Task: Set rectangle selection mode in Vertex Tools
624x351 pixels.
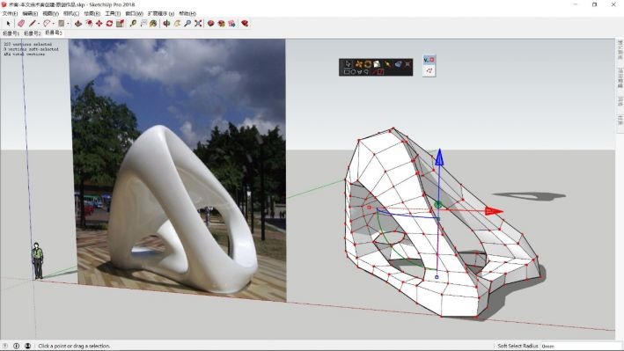Action: 347,72
